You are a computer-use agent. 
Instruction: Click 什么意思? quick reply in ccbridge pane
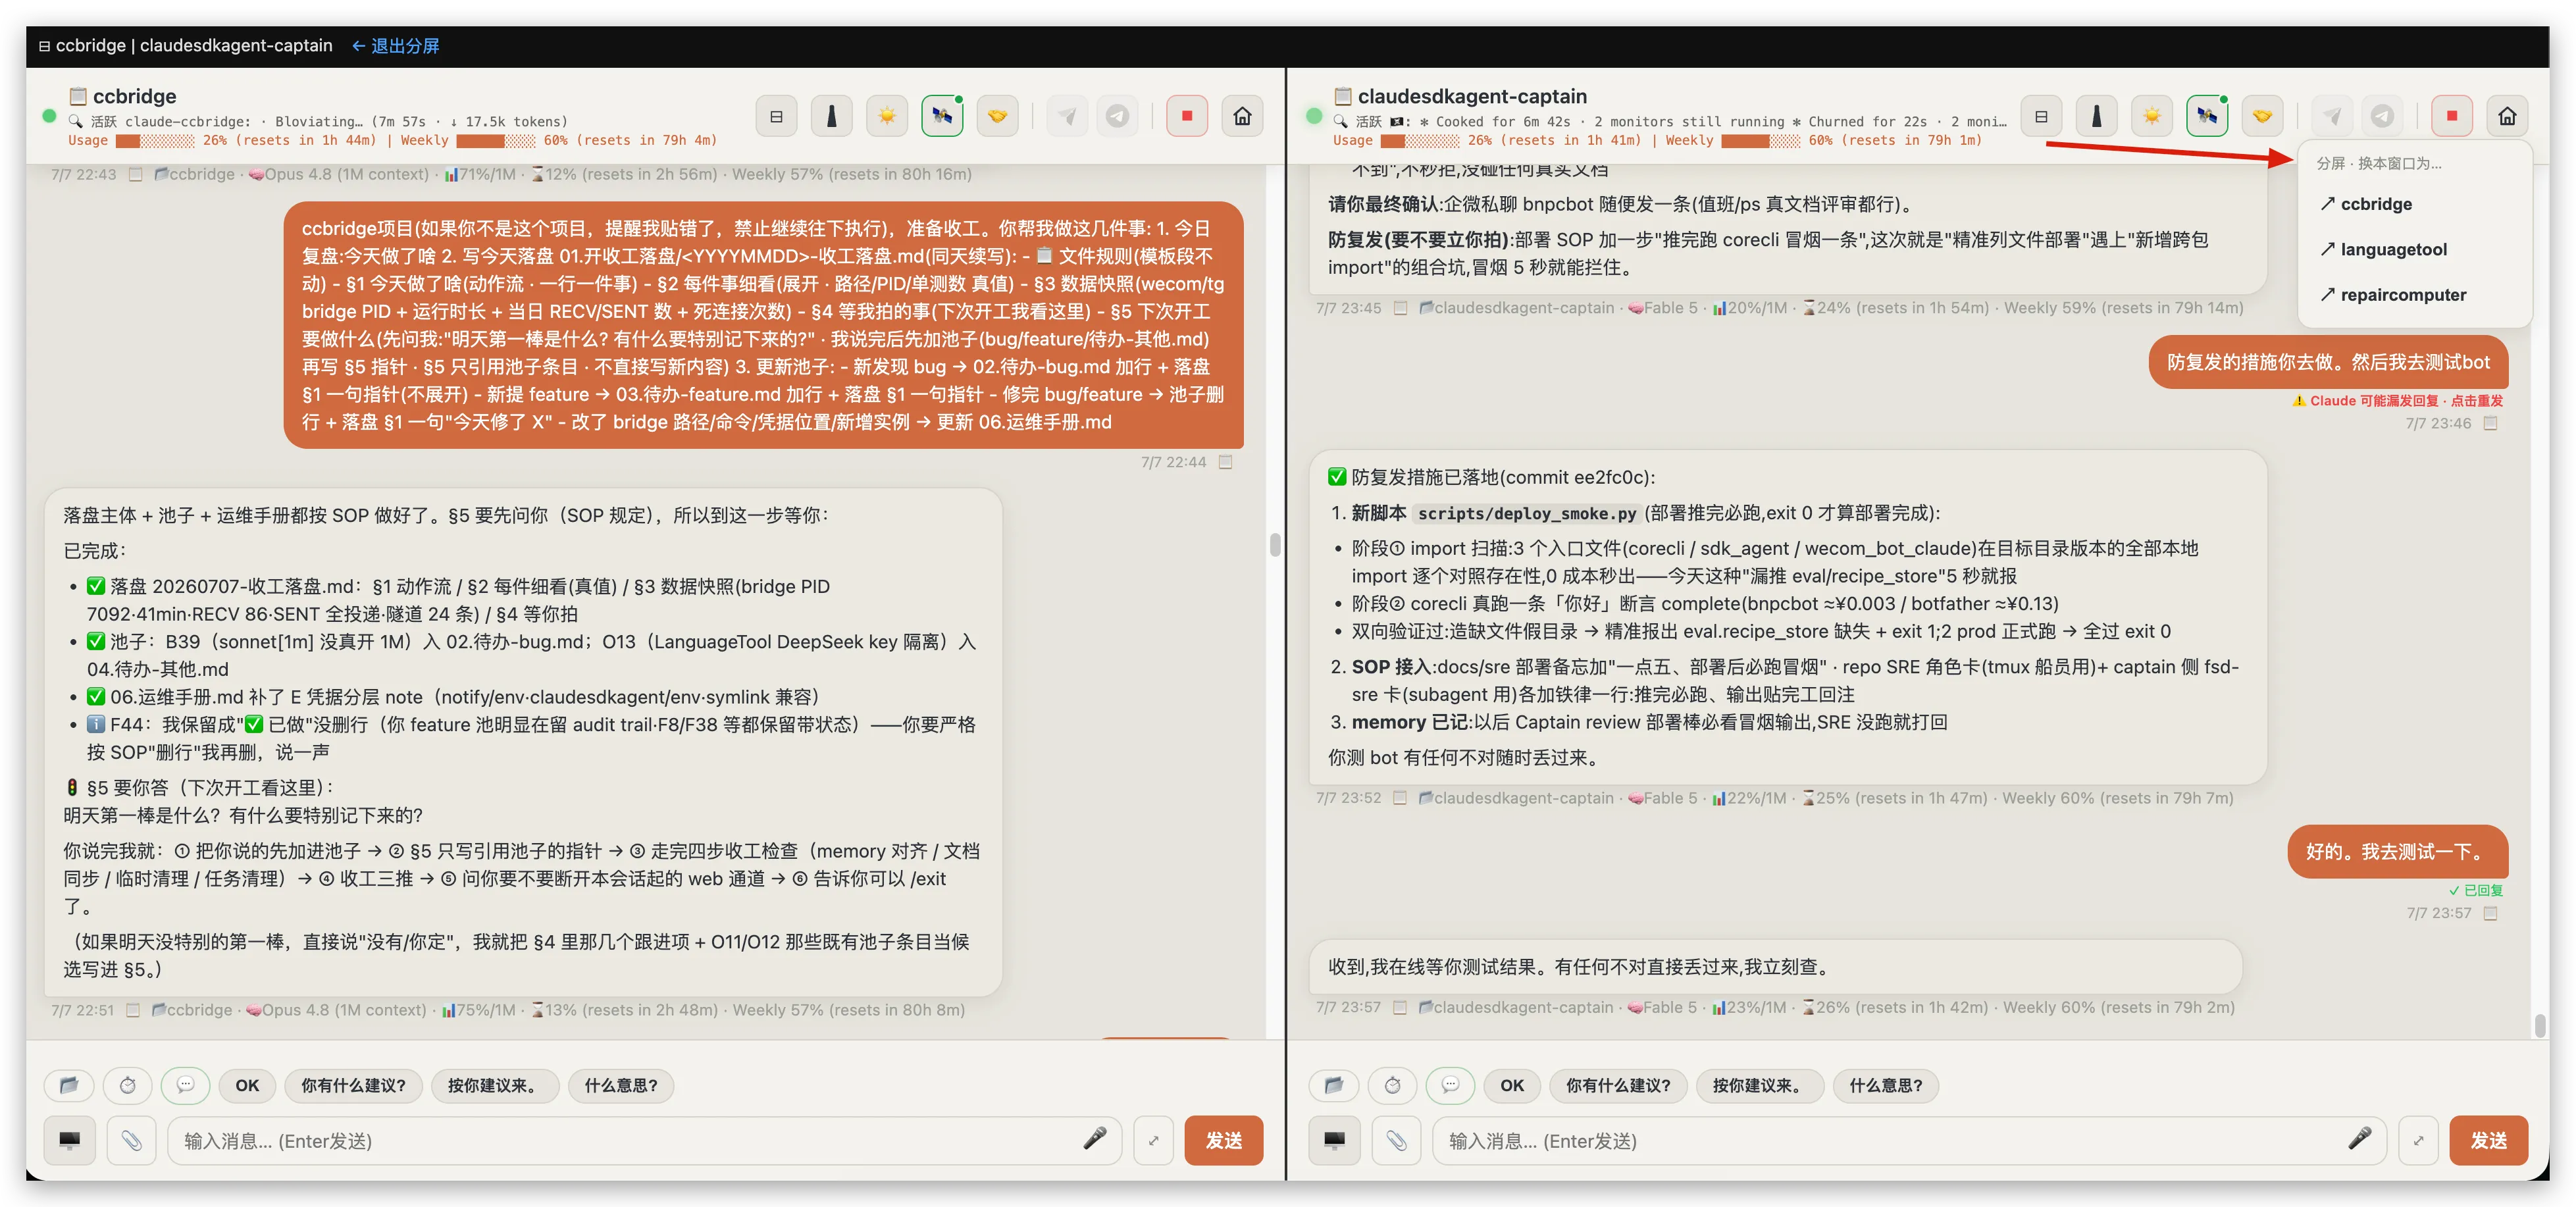coord(620,1085)
